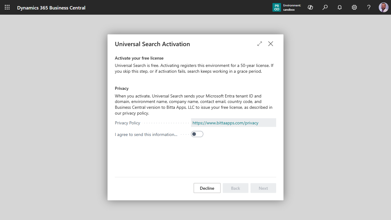Click the Back button

click(x=236, y=188)
